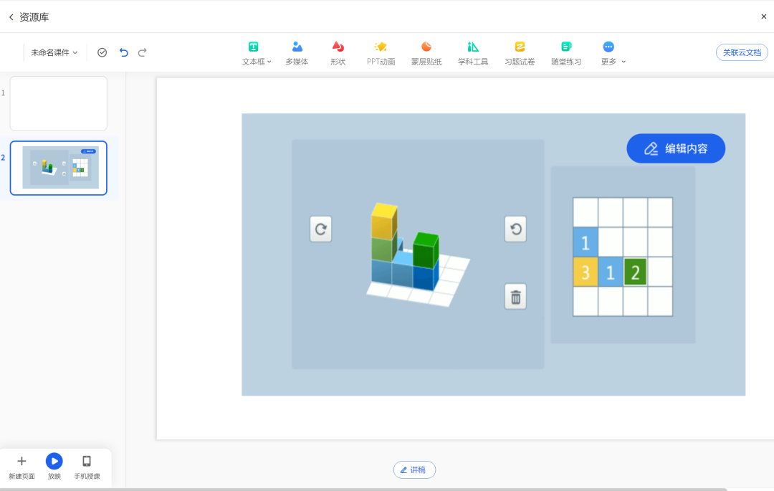Screen dimensions: 774x491
Task: Select the yellow grid cell numbered 3
Action: (x=586, y=272)
